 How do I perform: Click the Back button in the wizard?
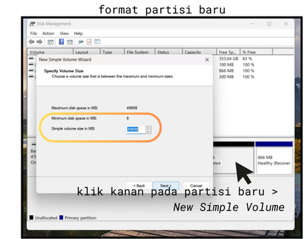point(139,186)
